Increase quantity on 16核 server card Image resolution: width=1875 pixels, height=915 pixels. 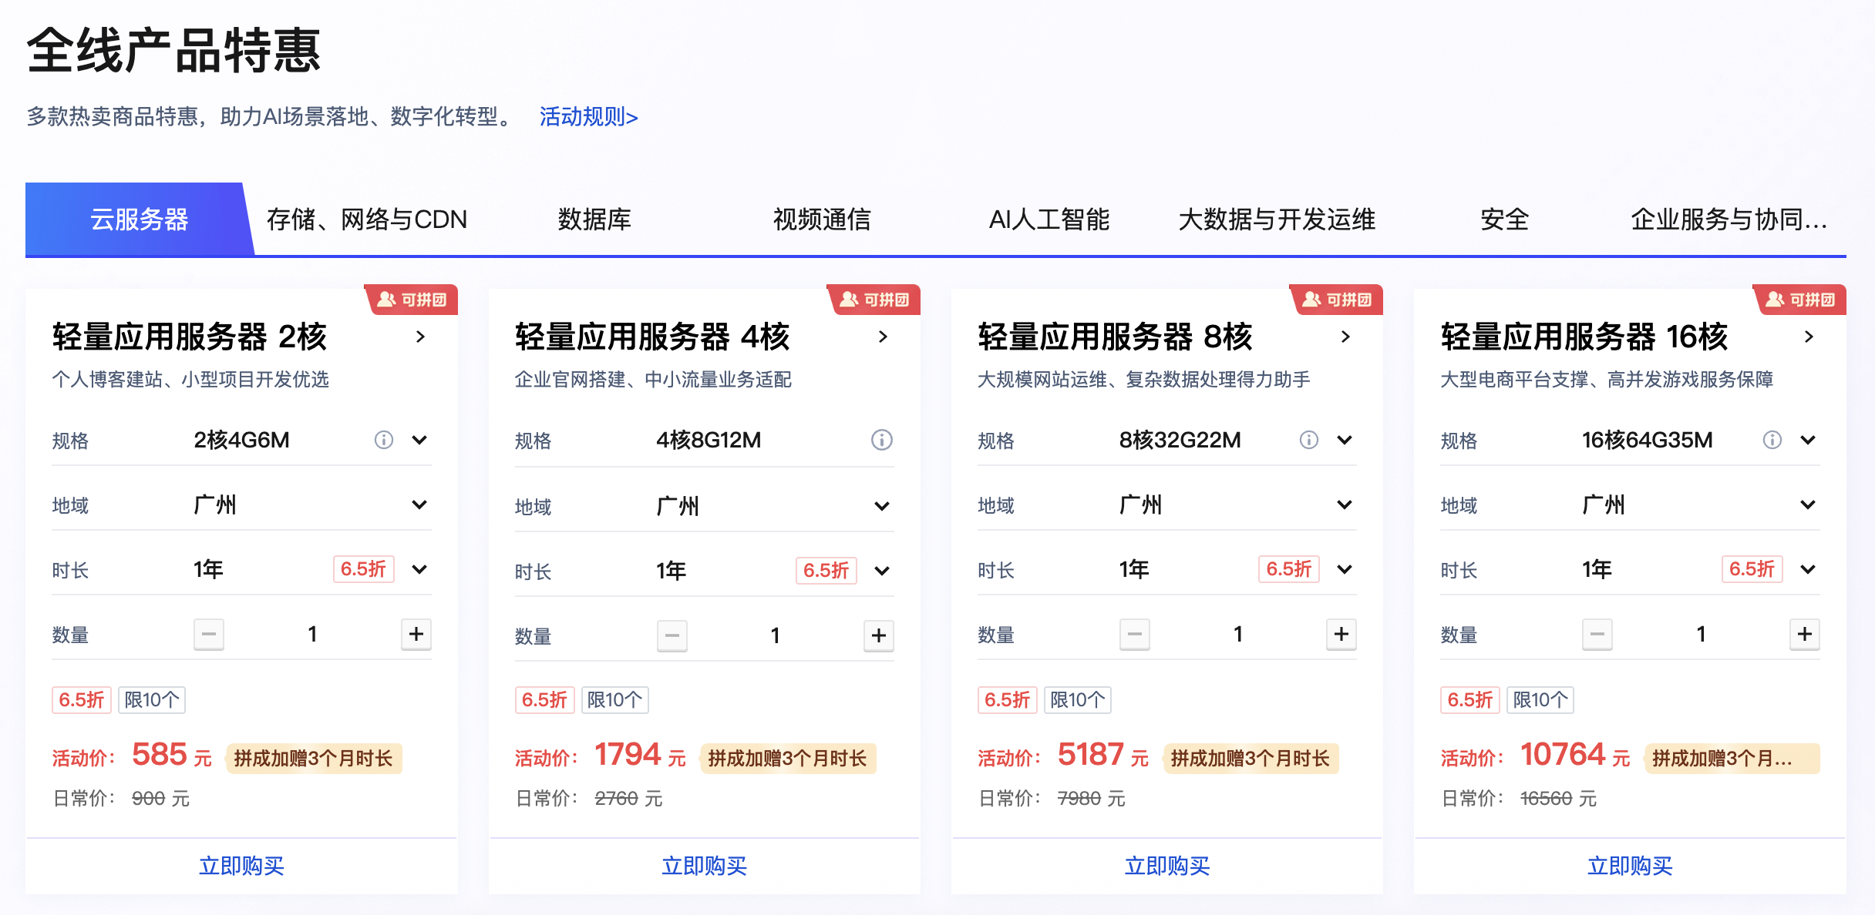click(x=1805, y=634)
